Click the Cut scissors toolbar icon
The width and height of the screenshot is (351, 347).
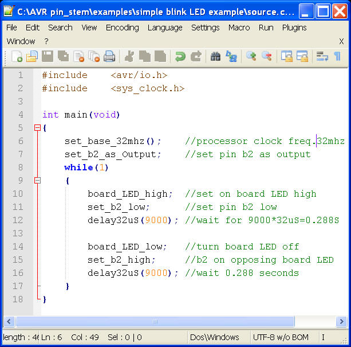[129, 56]
